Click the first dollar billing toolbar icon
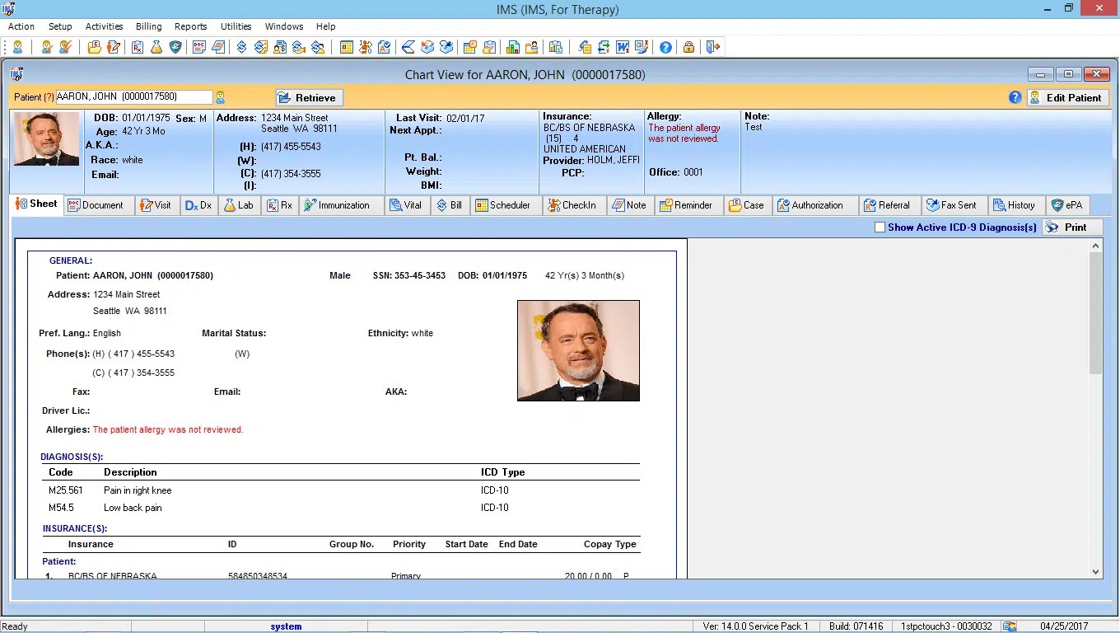This screenshot has width=1120, height=633. tap(242, 47)
